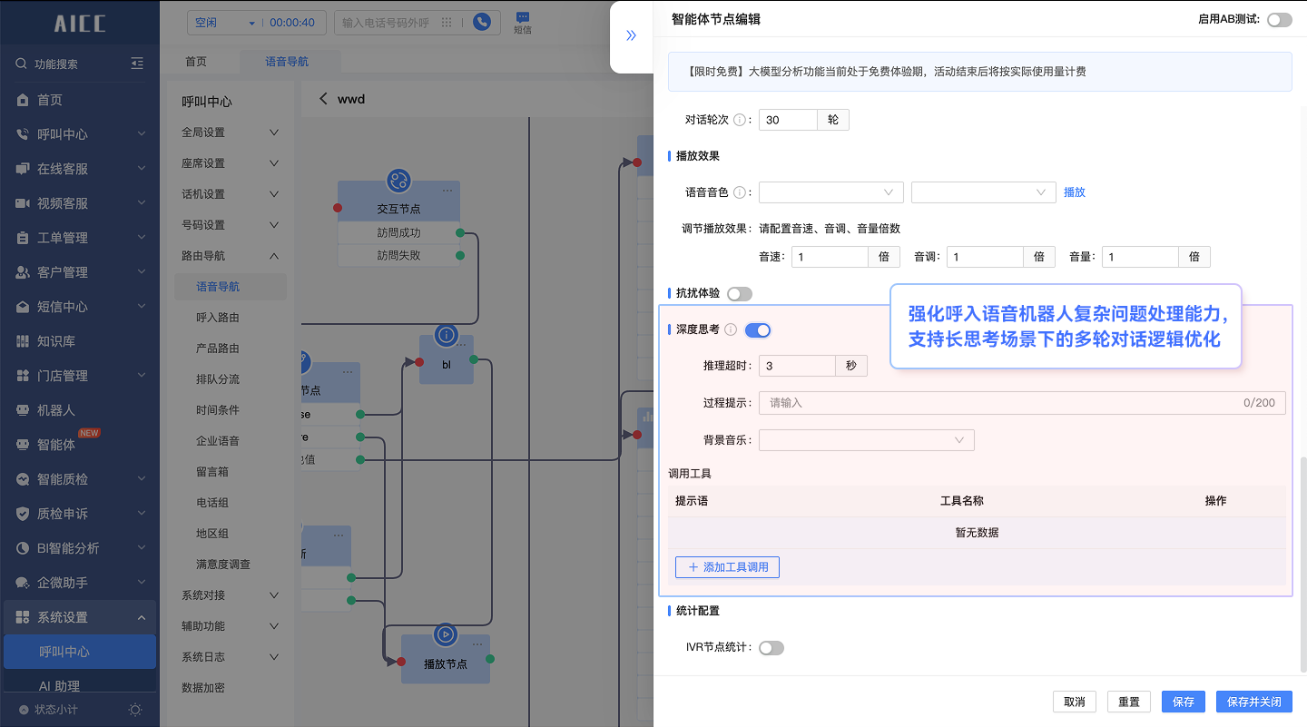Click the 智能质检 icon in sidebar
The height and width of the screenshot is (727, 1307).
[23, 479]
